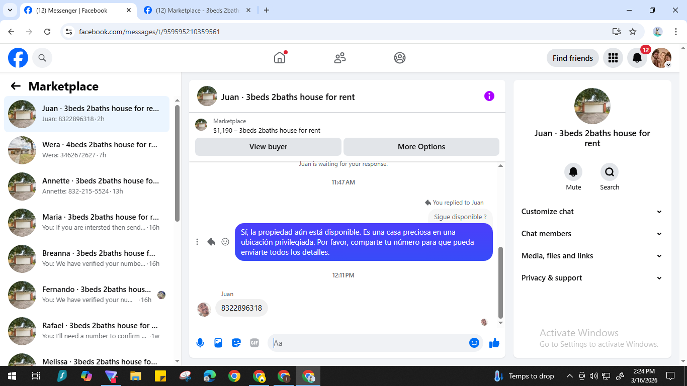Open the Fernando conversation
Screen dimensions: 687x386
[x=87, y=295]
